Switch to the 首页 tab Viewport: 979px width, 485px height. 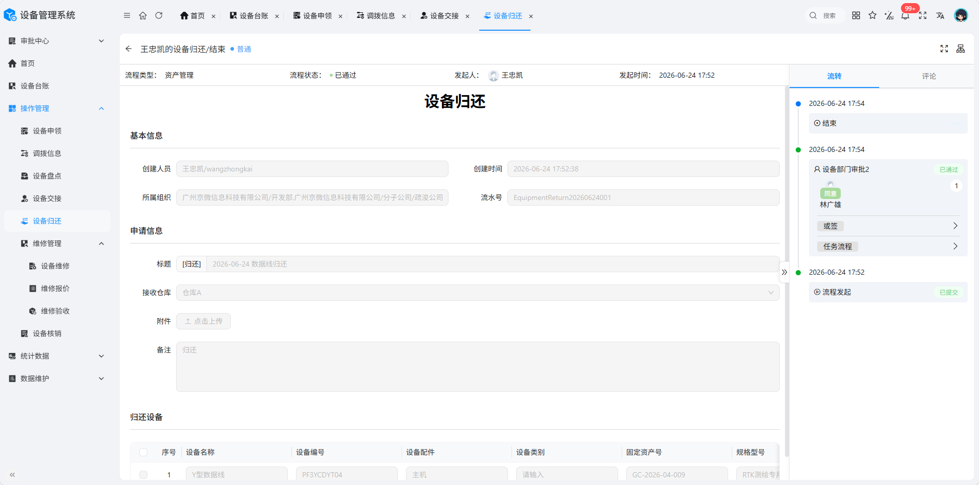(x=193, y=16)
